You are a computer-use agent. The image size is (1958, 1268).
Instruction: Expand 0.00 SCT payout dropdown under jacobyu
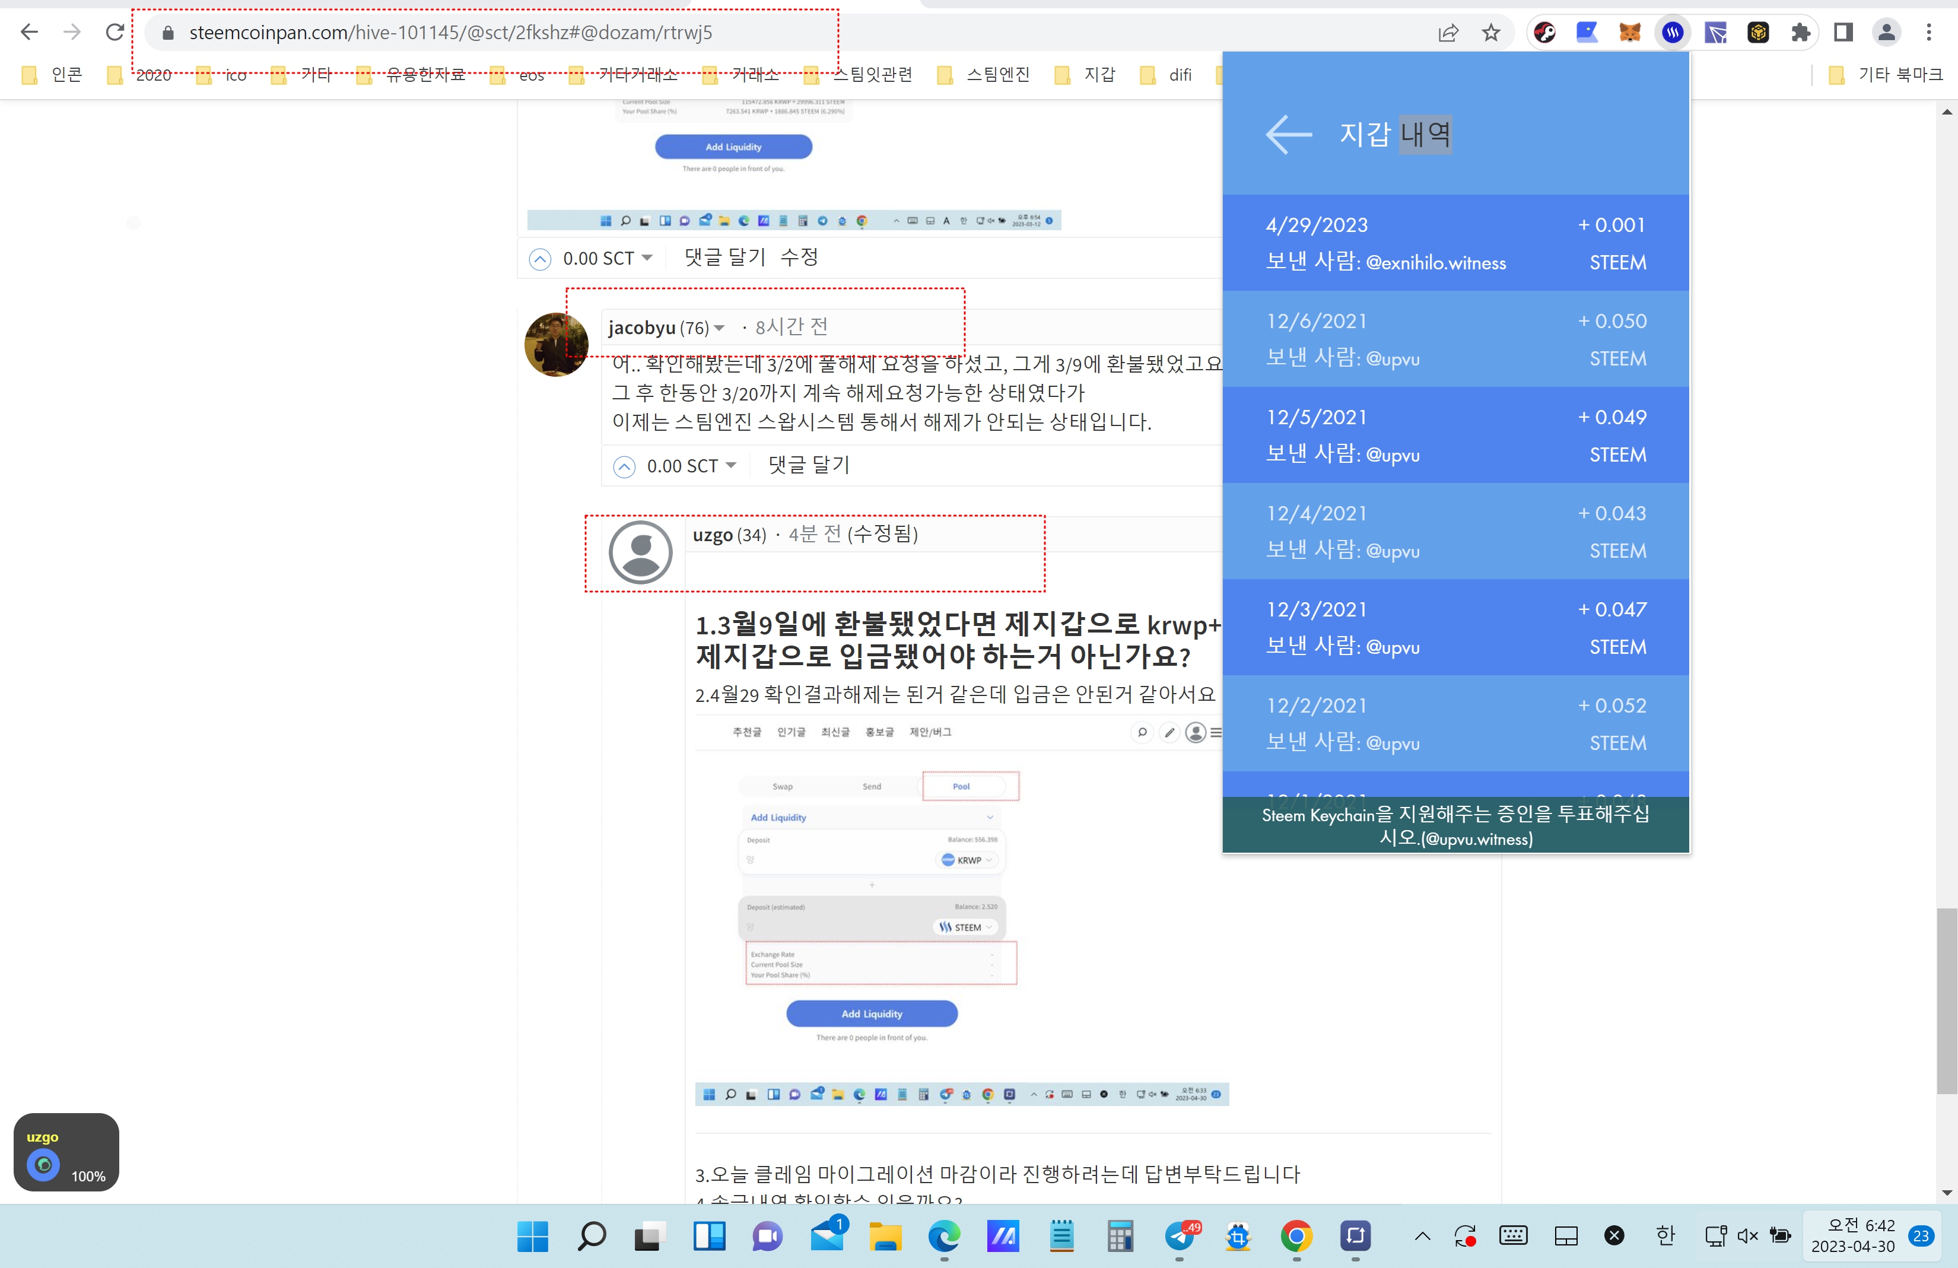[732, 466]
